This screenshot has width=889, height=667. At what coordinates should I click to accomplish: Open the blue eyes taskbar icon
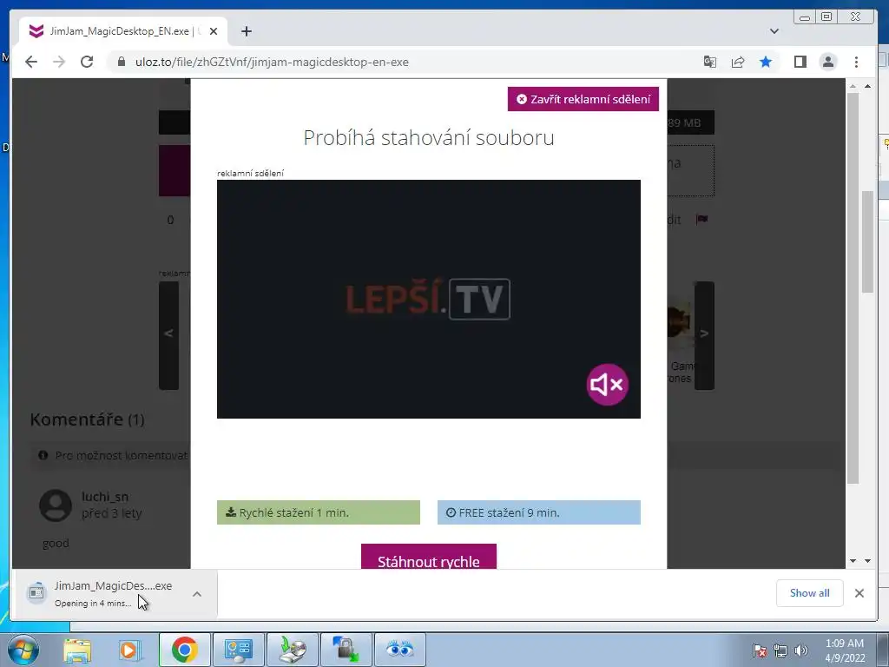399,650
